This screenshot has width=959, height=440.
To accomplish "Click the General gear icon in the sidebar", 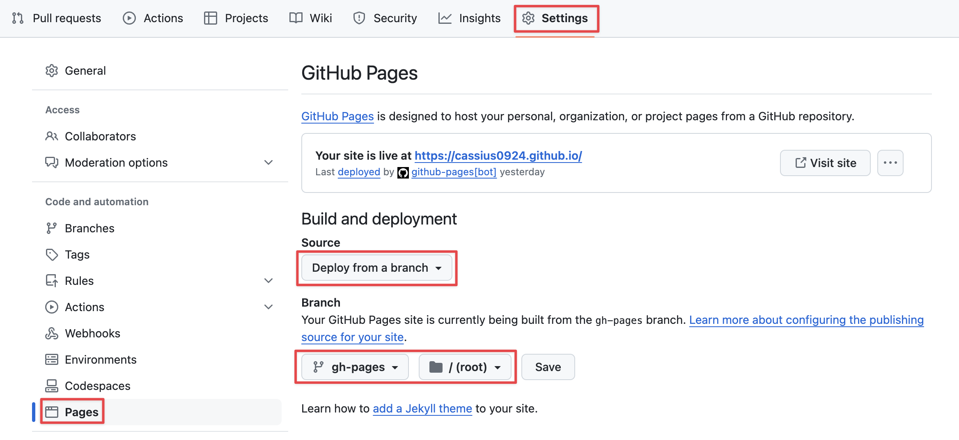I will pos(52,71).
